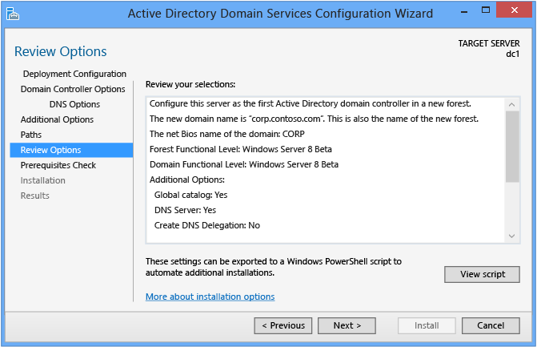Click the scroll down arrow in the selections list
This screenshot has height=347, width=537.
coord(512,235)
